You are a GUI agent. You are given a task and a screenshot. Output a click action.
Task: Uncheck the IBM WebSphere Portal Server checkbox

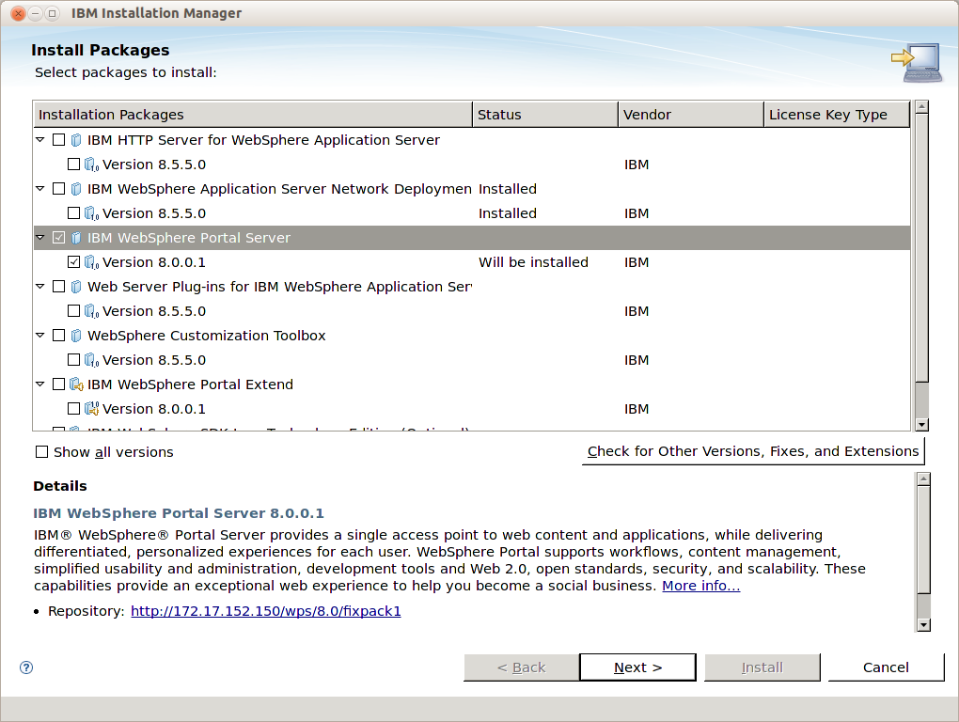[x=58, y=238]
